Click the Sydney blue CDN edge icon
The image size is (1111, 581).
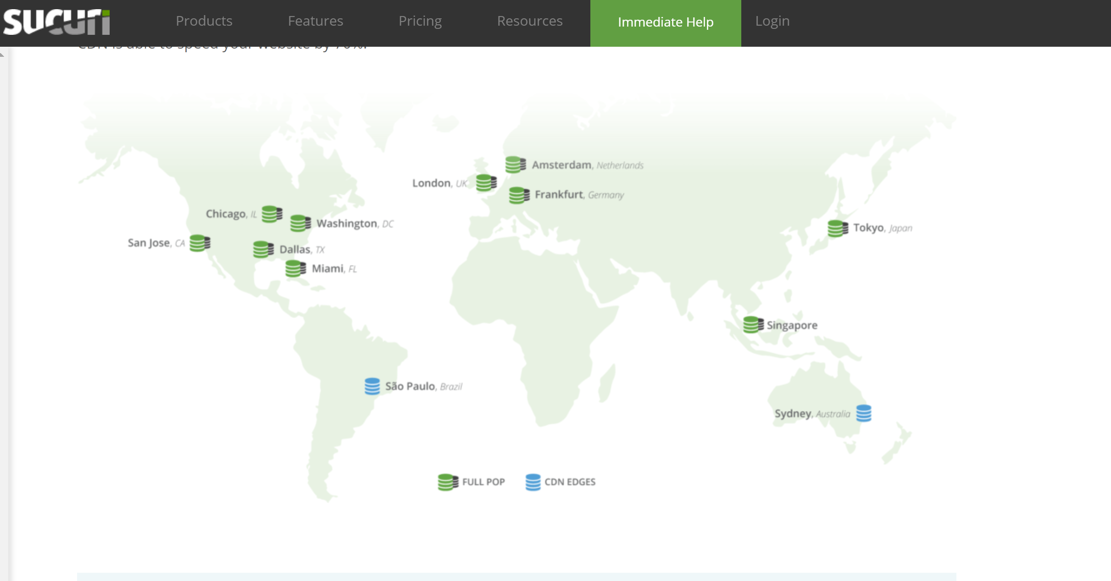(x=864, y=413)
